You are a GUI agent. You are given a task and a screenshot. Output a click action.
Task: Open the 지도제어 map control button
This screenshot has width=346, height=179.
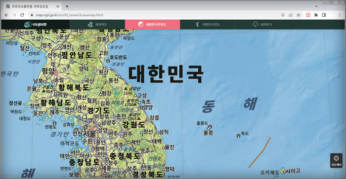336,160
